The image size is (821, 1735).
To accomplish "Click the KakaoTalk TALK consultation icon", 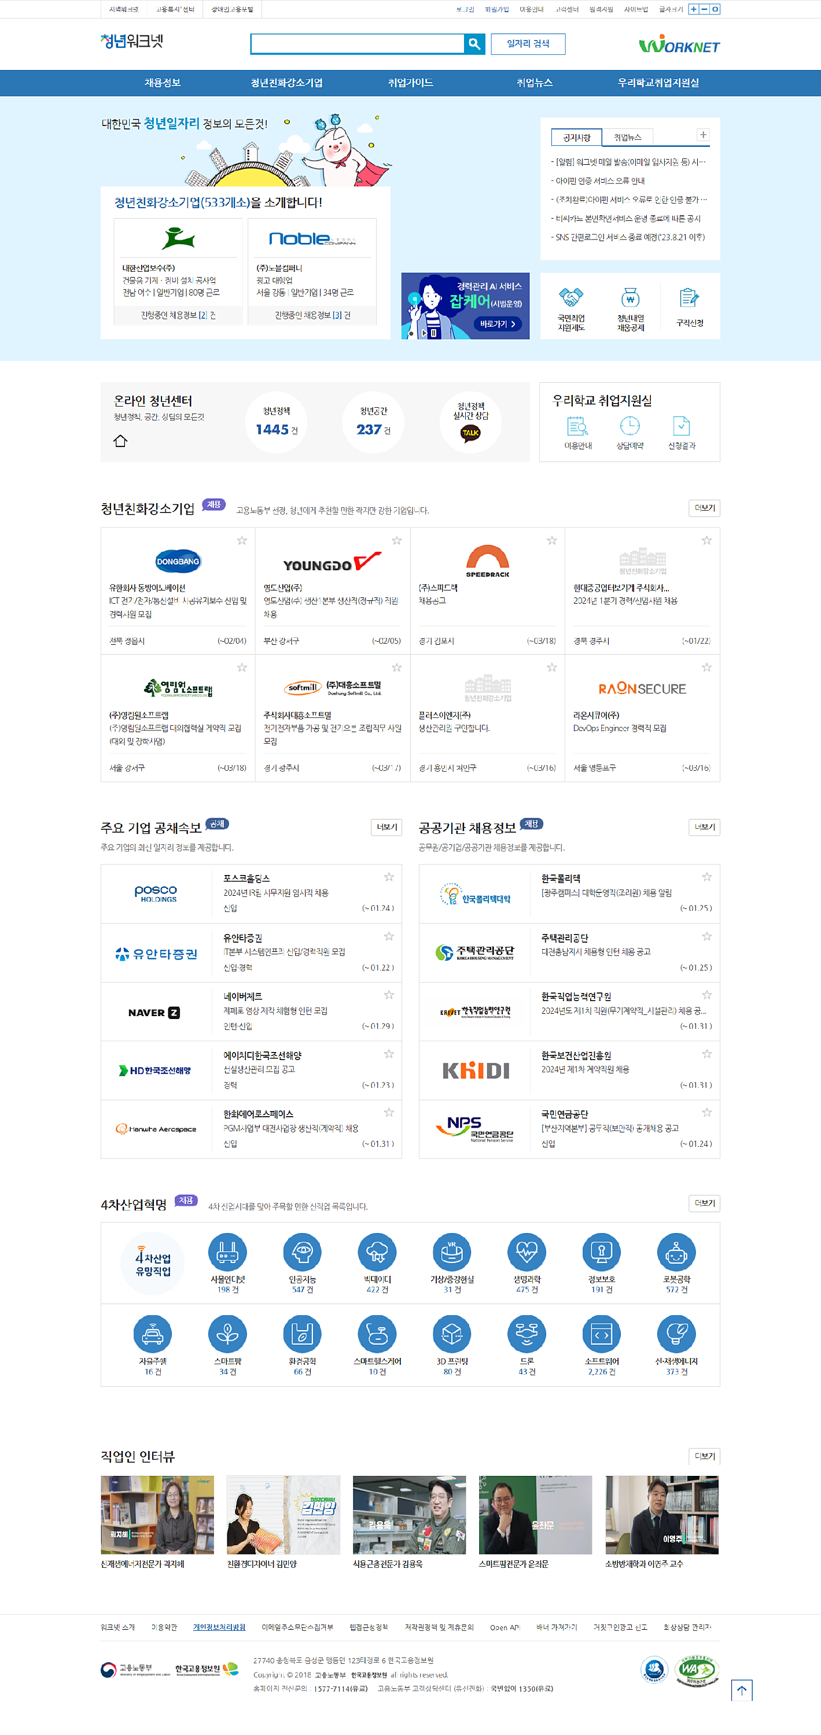I will [x=470, y=433].
